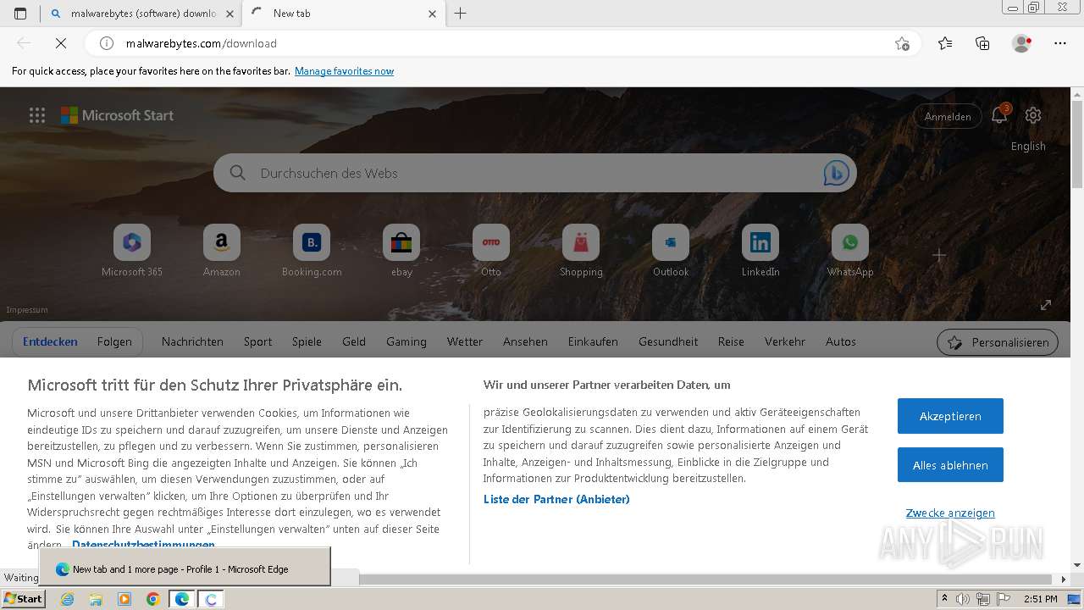The width and height of the screenshot is (1084, 610).
Task: Open the profile avatar menu
Action: (x=1021, y=43)
